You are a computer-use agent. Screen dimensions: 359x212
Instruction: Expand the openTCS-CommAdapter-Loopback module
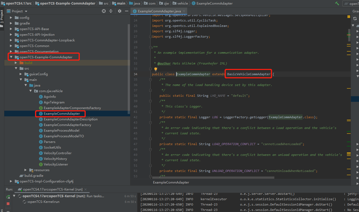[x=11, y=40]
